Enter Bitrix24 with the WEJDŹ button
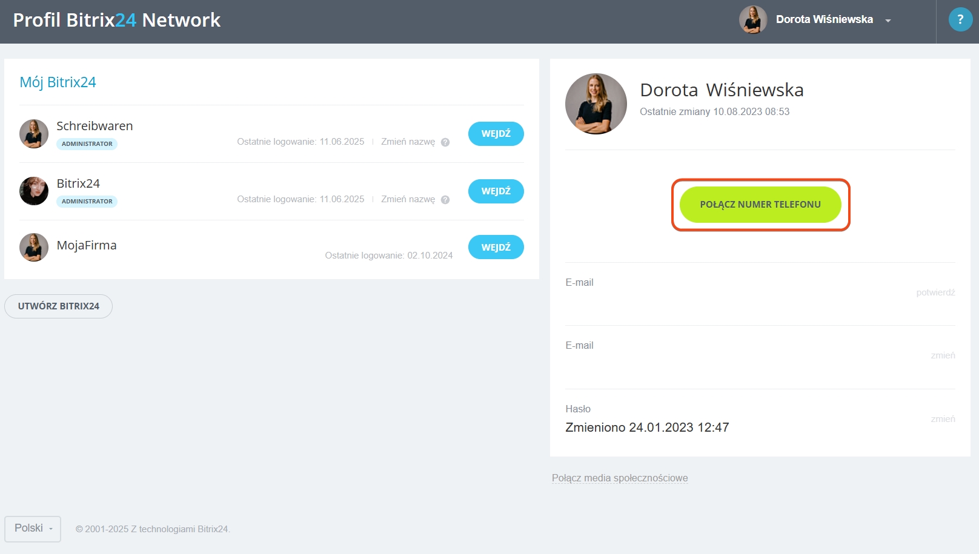 point(496,191)
